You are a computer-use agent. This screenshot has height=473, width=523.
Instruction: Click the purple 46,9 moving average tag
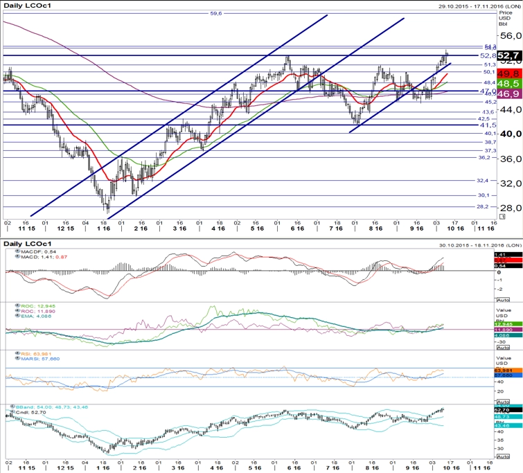(x=509, y=93)
